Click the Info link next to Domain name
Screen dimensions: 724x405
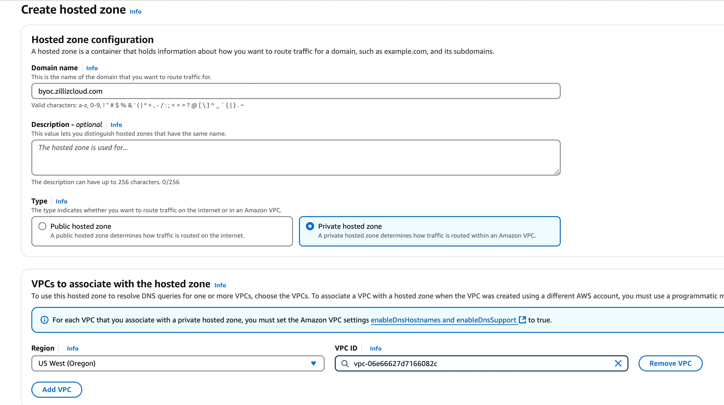coord(91,68)
